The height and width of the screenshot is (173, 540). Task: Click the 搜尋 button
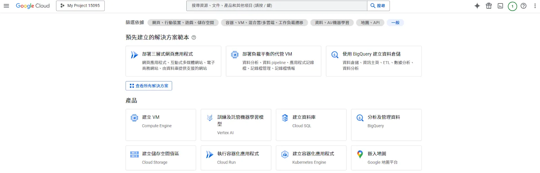coord(378,6)
